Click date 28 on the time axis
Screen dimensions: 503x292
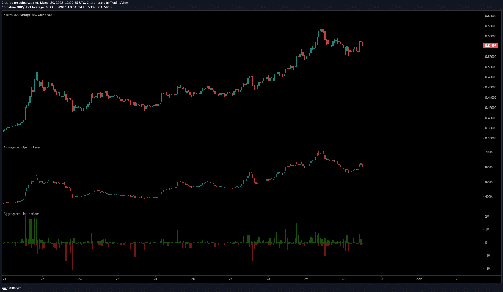pos(268,279)
